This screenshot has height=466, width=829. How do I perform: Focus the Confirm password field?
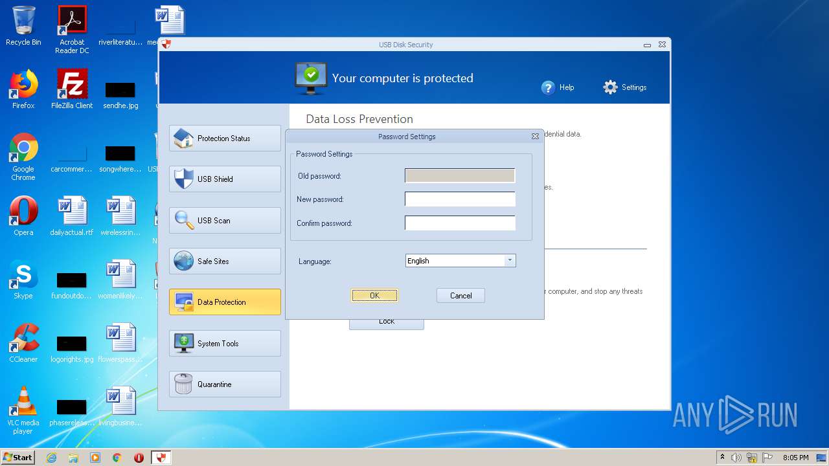point(460,223)
